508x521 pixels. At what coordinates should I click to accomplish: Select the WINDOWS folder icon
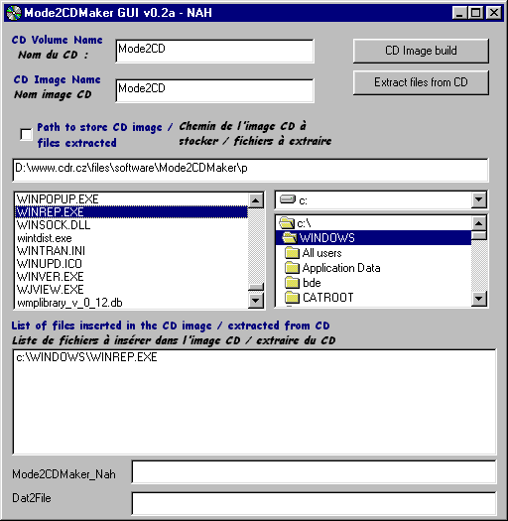click(290, 238)
